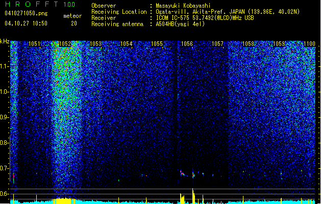Viewport: 321px width, 204px height.
Task: Click the 0.6 kHz frequency axis label
Action: point(5,194)
